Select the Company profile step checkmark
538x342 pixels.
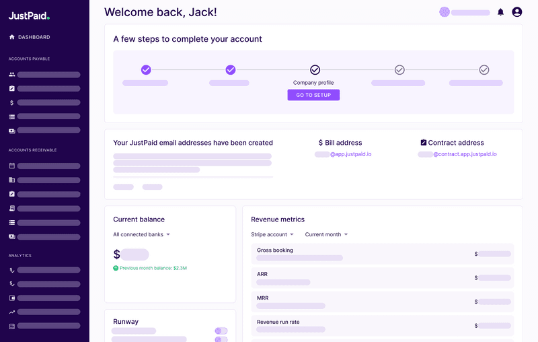[315, 70]
